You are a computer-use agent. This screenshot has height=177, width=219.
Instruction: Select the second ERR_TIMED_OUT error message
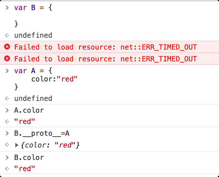click(x=106, y=59)
